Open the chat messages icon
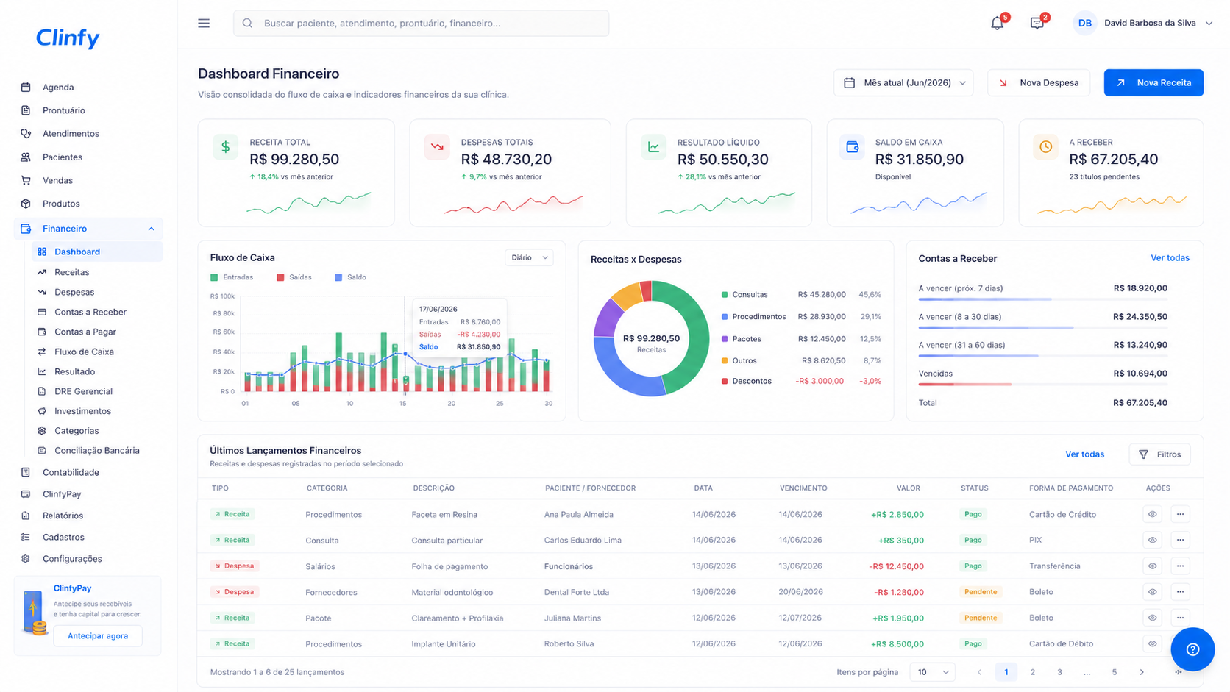This screenshot has width=1230, height=692. point(1037,24)
